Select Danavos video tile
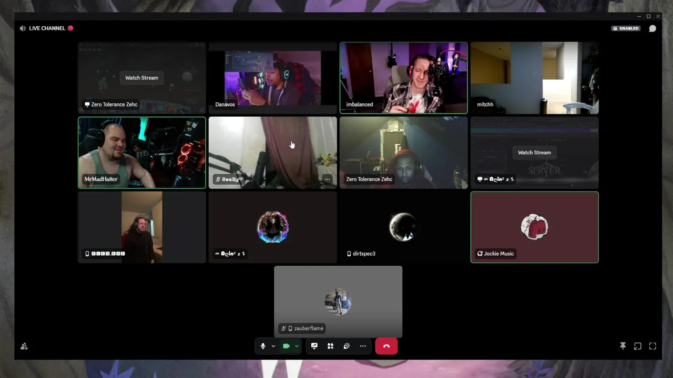 click(272, 78)
